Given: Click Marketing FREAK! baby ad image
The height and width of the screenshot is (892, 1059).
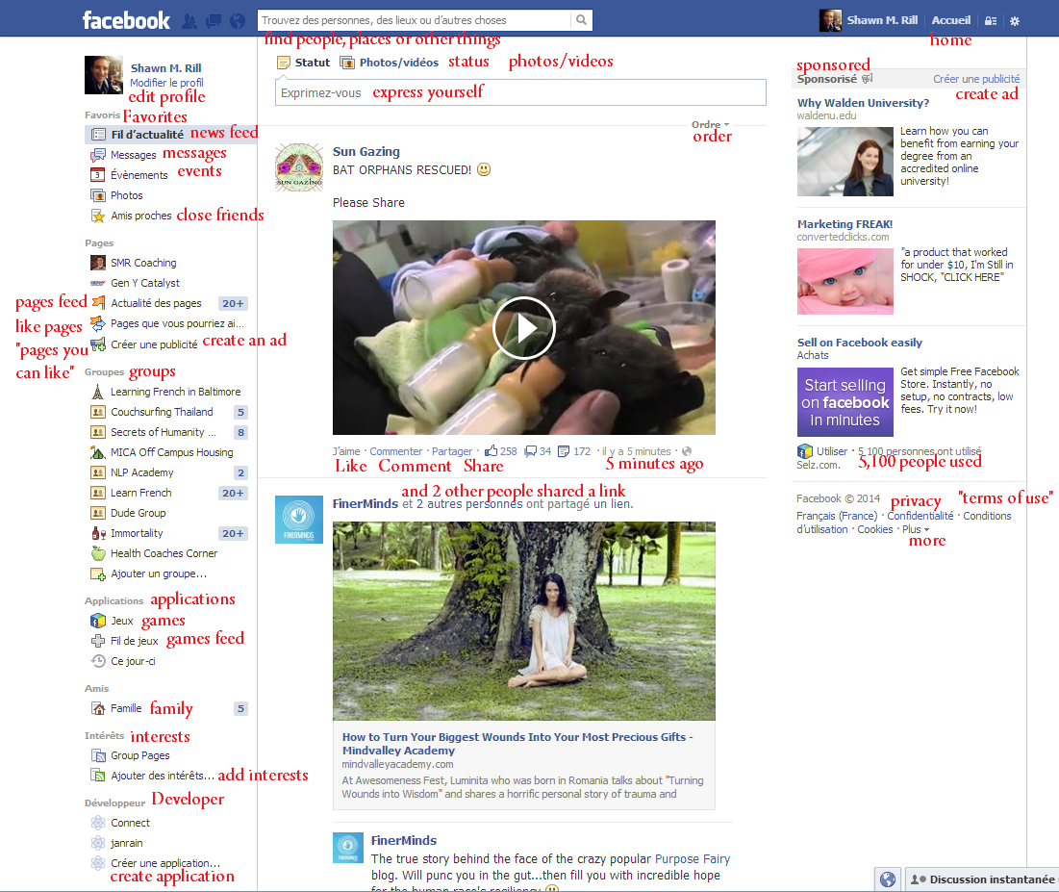Looking at the screenshot, I should [845, 281].
